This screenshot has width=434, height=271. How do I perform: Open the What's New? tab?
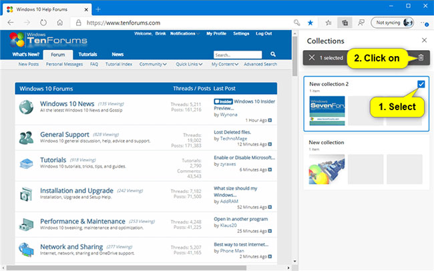point(26,54)
